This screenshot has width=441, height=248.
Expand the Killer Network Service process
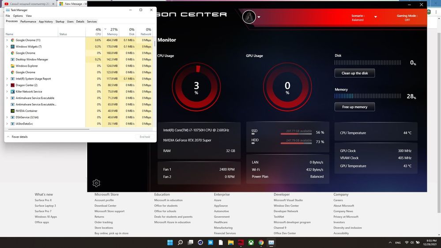(x=7, y=92)
